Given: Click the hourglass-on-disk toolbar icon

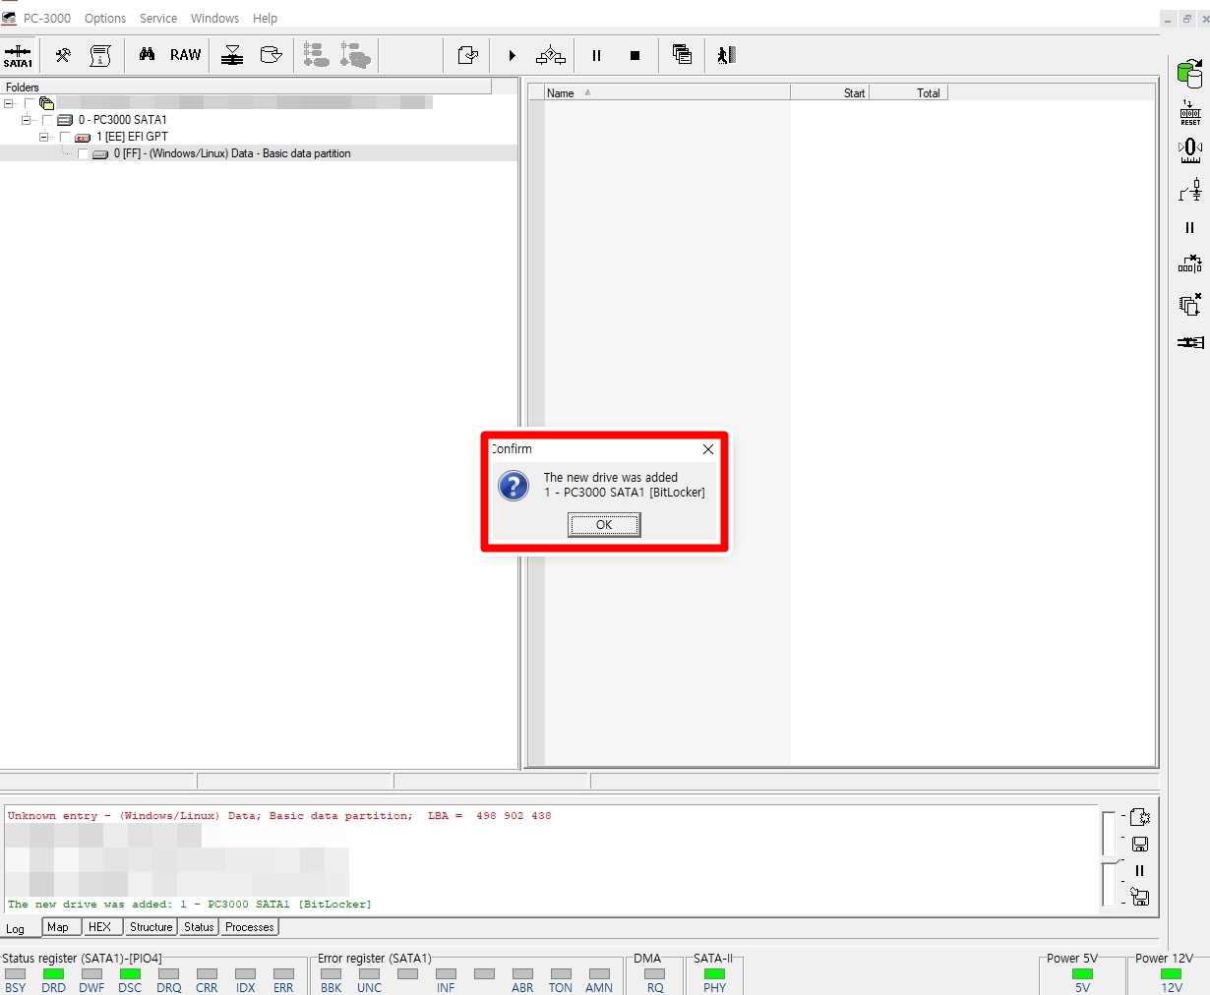Looking at the screenshot, I should click(x=232, y=55).
